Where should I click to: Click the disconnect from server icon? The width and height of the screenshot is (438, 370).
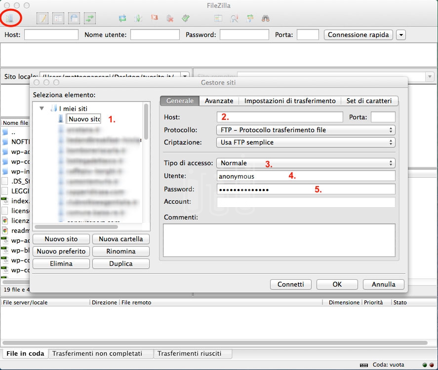170,18
